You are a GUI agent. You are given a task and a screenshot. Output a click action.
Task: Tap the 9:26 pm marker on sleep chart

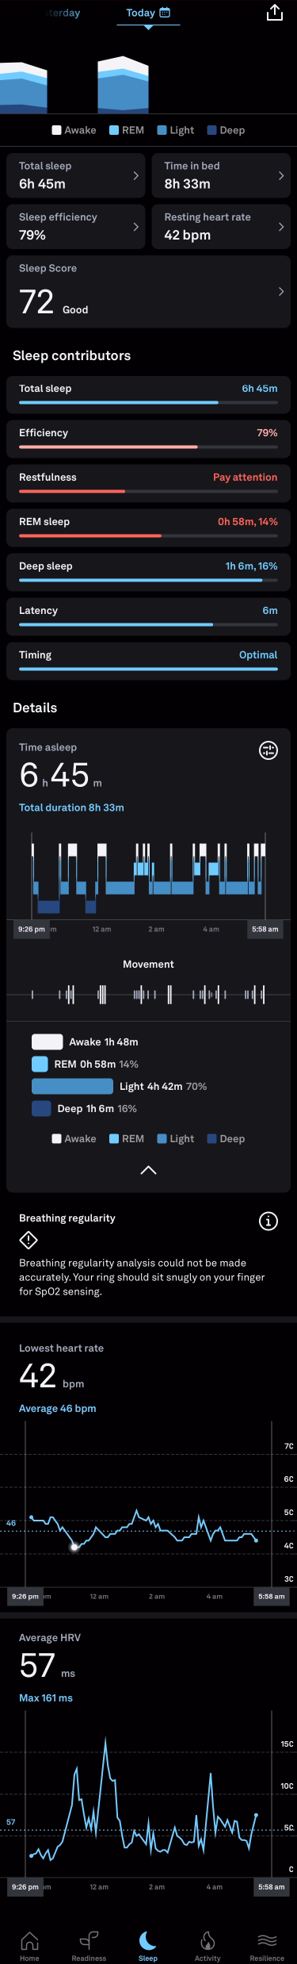click(x=32, y=929)
